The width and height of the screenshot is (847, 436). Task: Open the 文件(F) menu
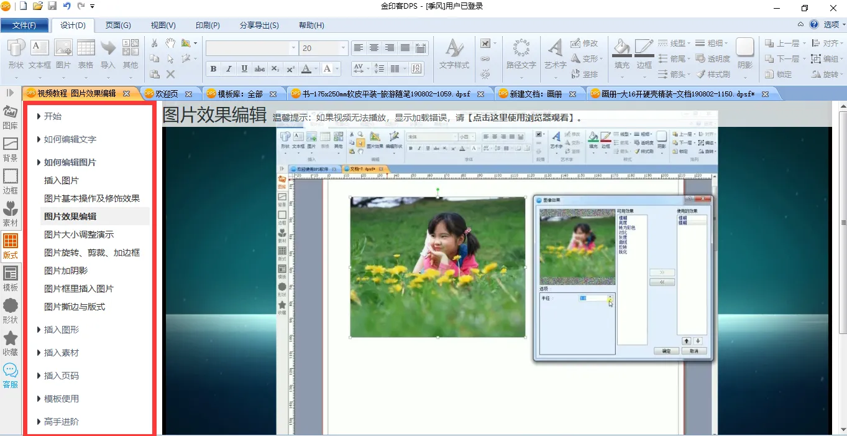[x=24, y=26]
